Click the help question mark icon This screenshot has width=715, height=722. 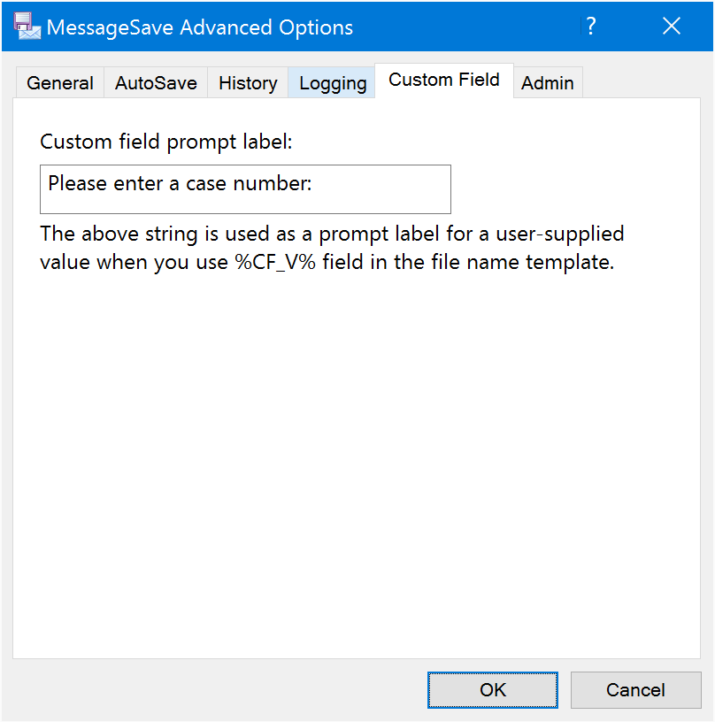tap(591, 27)
